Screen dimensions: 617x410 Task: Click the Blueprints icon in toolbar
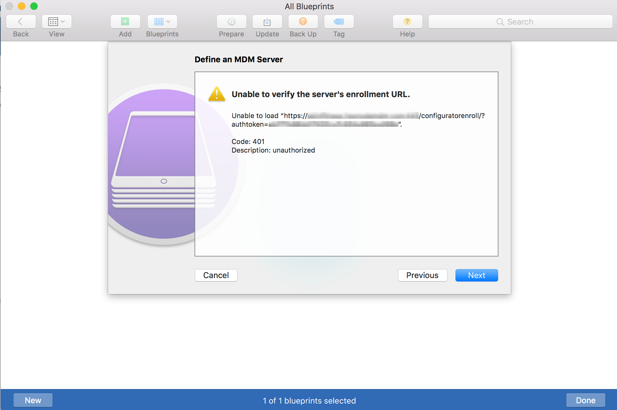(x=162, y=21)
